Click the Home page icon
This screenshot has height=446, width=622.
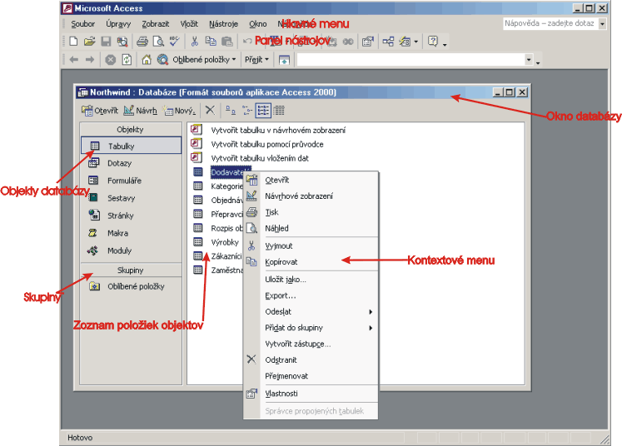[x=147, y=60]
